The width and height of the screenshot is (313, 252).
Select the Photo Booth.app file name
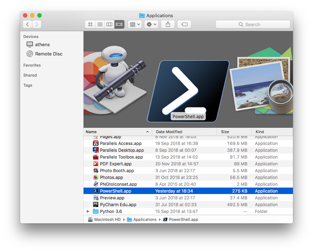(x=117, y=171)
